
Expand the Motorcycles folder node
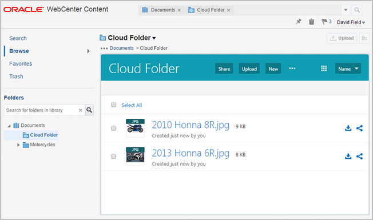click(18, 145)
